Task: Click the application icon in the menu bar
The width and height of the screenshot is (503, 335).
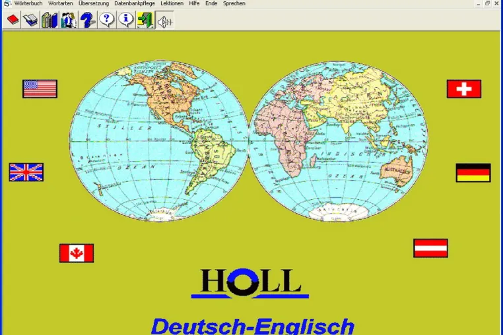Action: pos(7,3)
